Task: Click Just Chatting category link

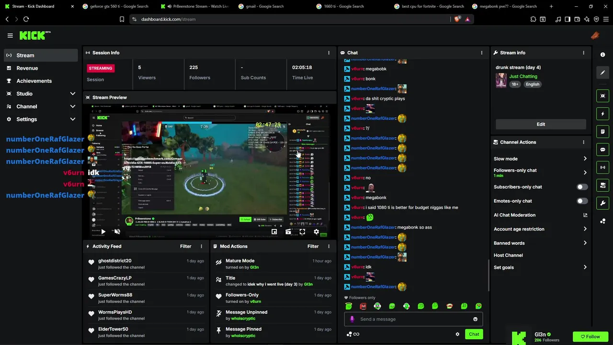Action: click(523, 76)
